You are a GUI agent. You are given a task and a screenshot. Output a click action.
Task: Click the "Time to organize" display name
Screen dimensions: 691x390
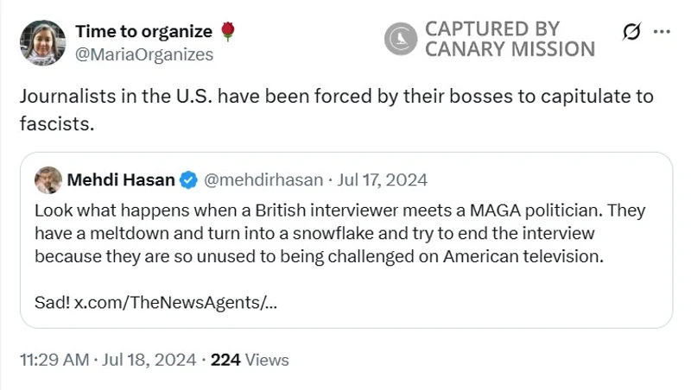(143, 32)
